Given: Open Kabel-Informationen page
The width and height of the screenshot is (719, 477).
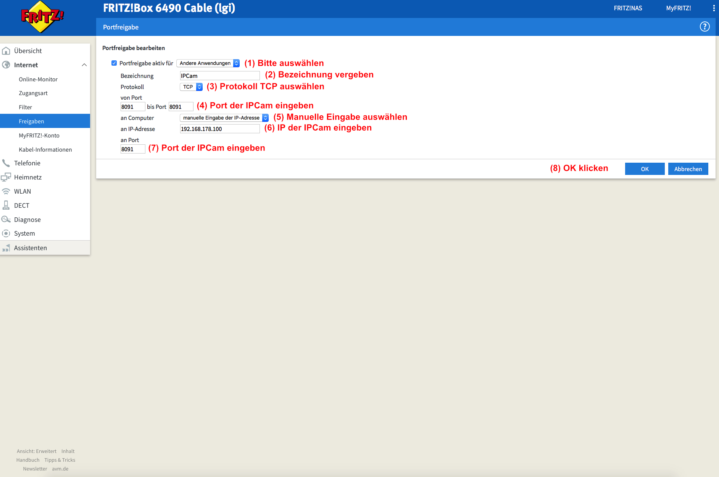Looking at the screenshot, I should [x=45, y=150].
